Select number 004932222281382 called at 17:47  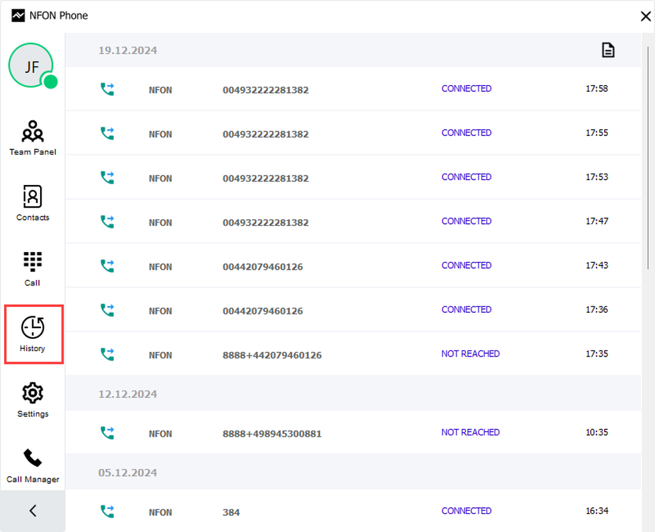tap(265, 222)
